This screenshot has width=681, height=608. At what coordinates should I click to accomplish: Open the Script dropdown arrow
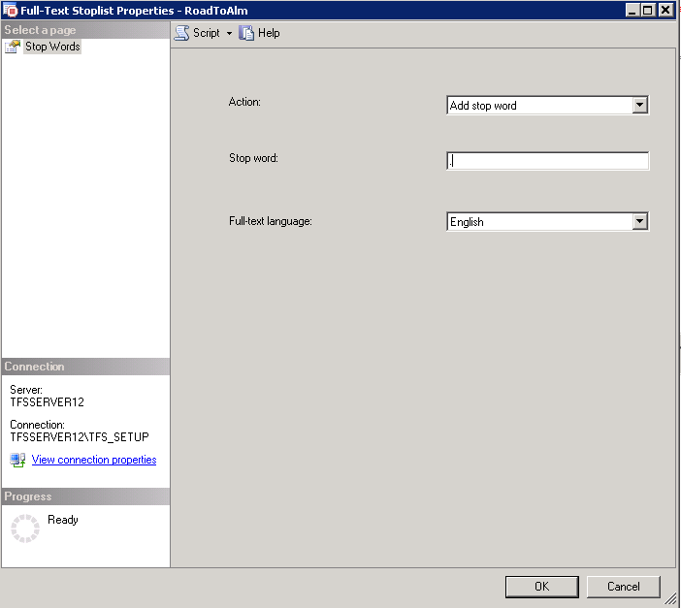click(229, 33)
